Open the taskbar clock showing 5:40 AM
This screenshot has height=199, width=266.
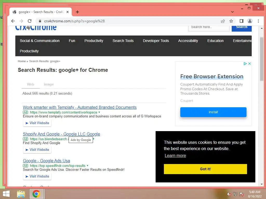(255, 194)
